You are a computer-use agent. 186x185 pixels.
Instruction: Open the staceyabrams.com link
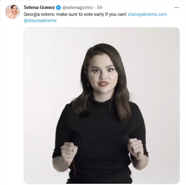click(x=147, y=14)
